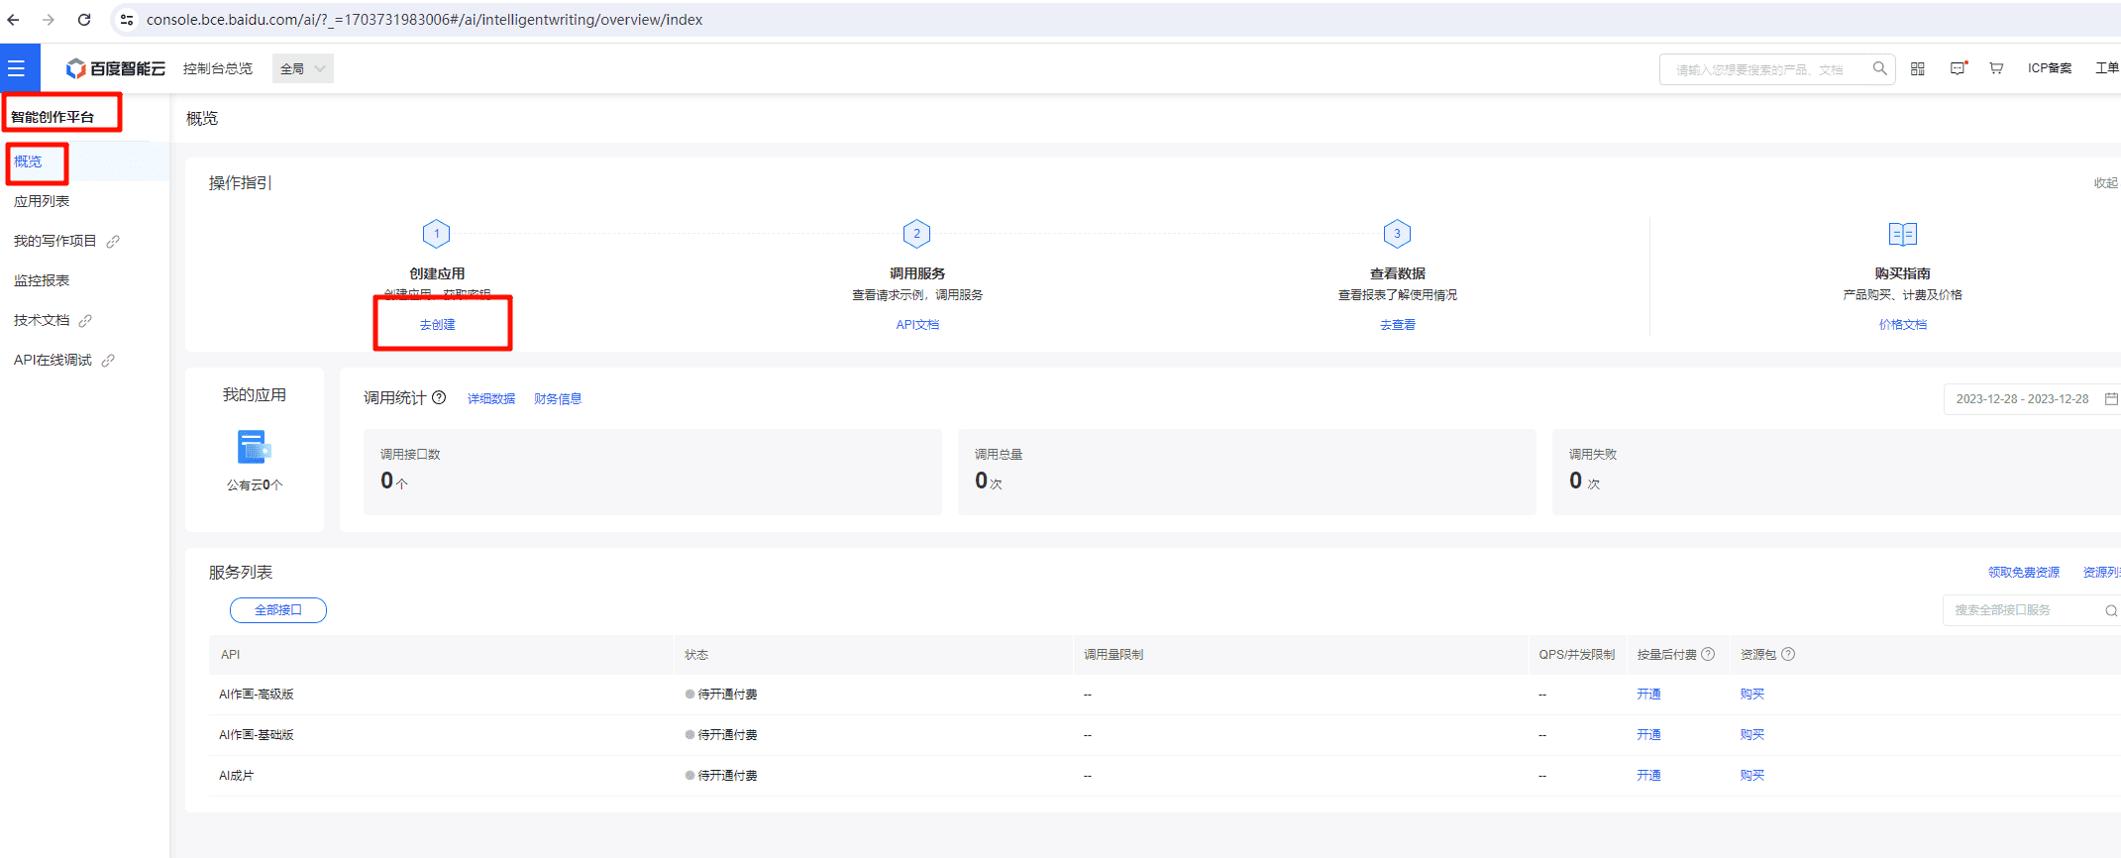Image resolution: width=2121 pixels, height=858 pixels.
Task: Click external link icon next to 我的写作项目
Action: pyautogui.click(x=113, y=241)
